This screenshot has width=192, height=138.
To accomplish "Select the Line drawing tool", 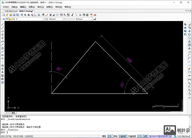I will [x=2, y=24].
